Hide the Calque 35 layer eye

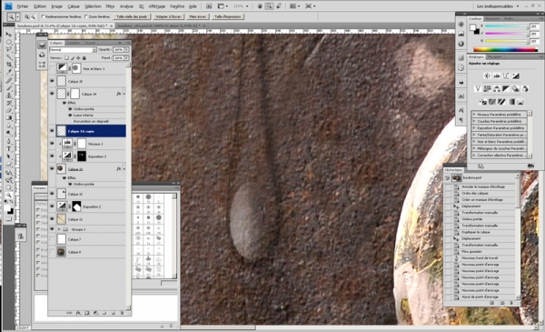(x=52, y=81)
